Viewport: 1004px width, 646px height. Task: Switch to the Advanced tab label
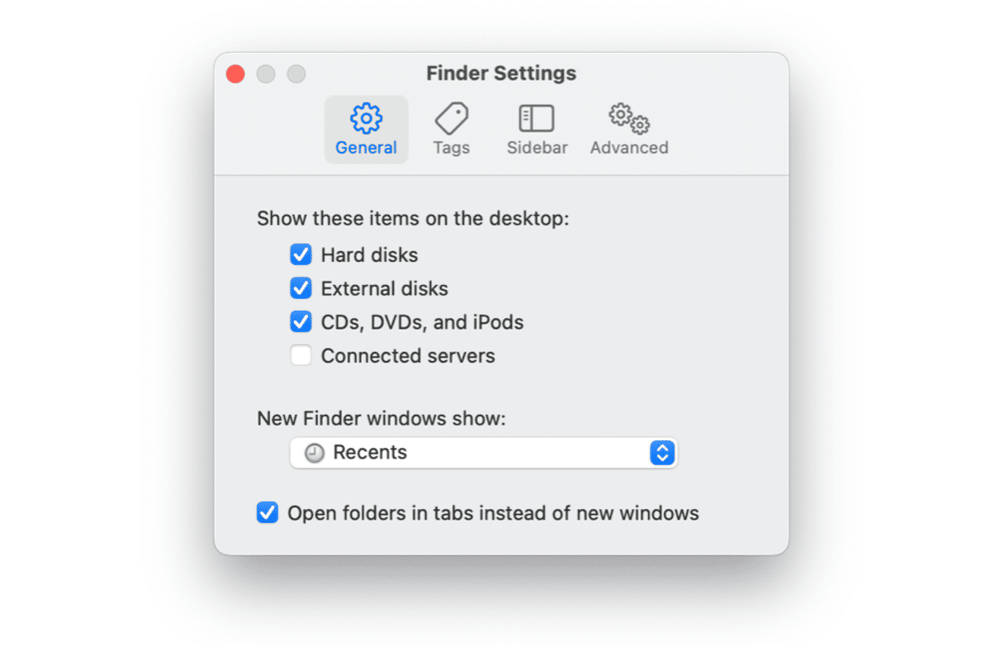(x=629, y=148)
